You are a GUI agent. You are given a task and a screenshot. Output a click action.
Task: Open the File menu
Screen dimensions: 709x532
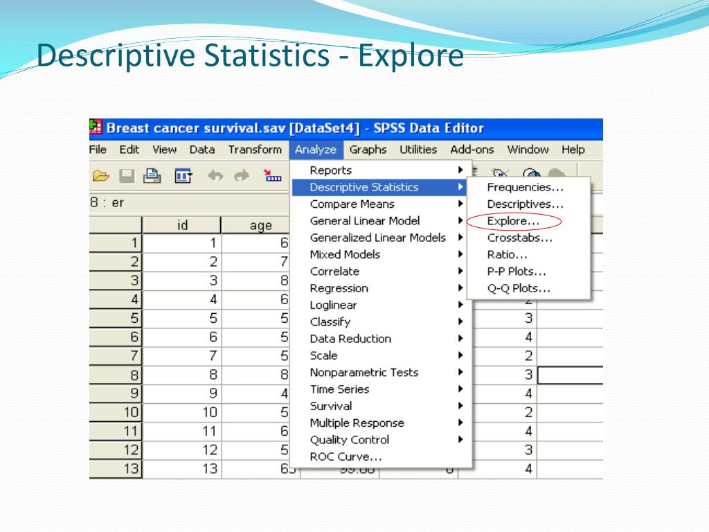tap(98, 150)
